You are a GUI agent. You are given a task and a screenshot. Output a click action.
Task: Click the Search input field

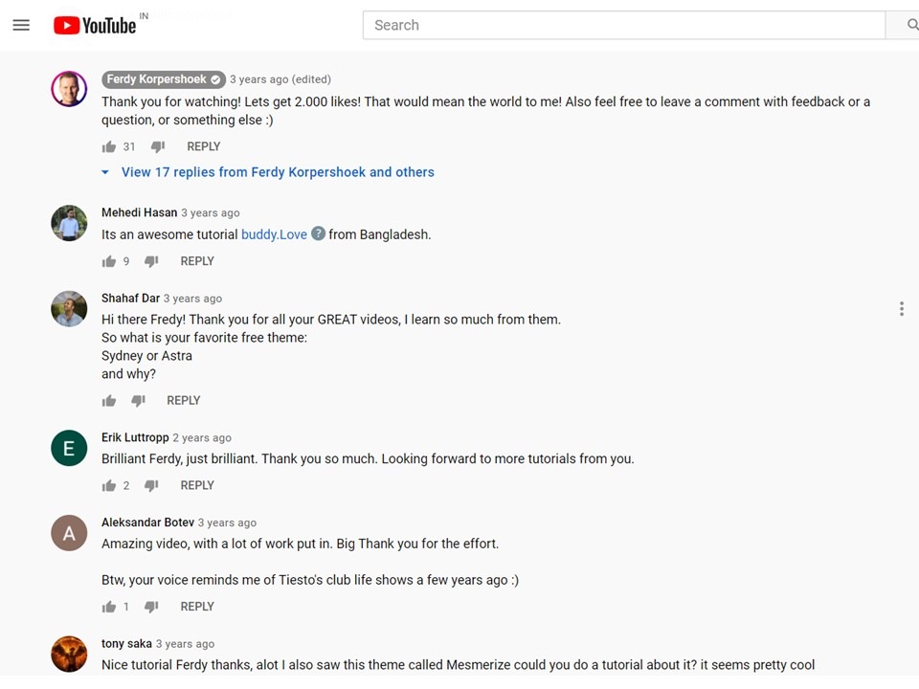tap(623, 25)
